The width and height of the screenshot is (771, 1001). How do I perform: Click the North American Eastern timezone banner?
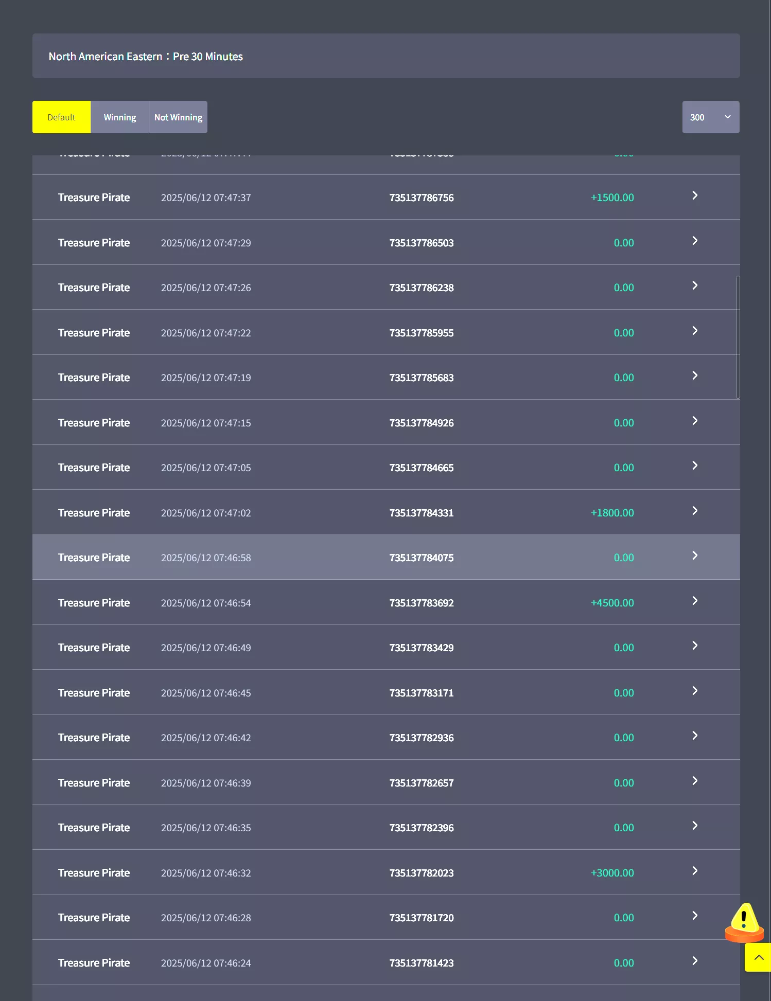tap(386, 56)
